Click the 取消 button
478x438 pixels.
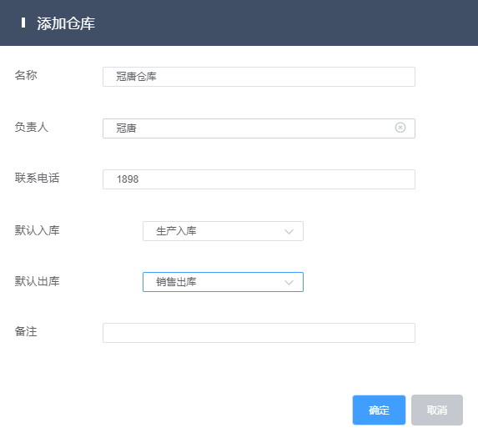coord(437,410)
